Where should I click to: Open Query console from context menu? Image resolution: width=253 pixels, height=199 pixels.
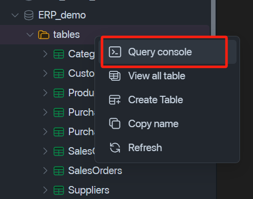[167, 52]
